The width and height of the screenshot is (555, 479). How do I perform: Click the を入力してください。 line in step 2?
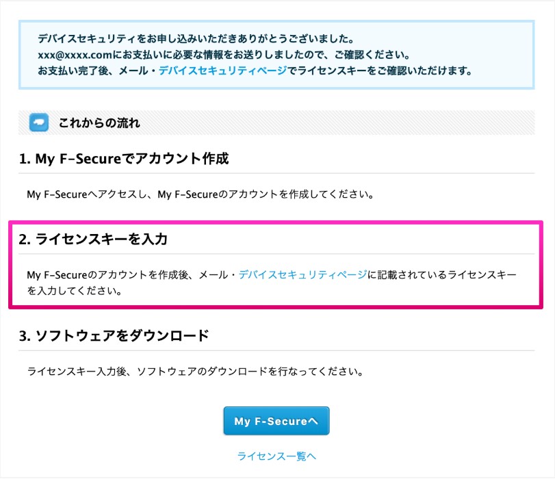pos(75,291)
